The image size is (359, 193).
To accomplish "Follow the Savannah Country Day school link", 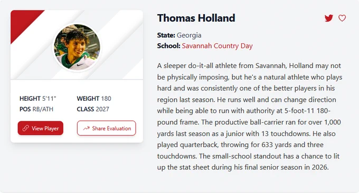I will 217,46.
